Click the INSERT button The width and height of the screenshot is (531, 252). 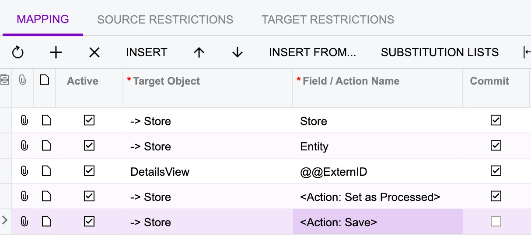(x=147, y=53)
